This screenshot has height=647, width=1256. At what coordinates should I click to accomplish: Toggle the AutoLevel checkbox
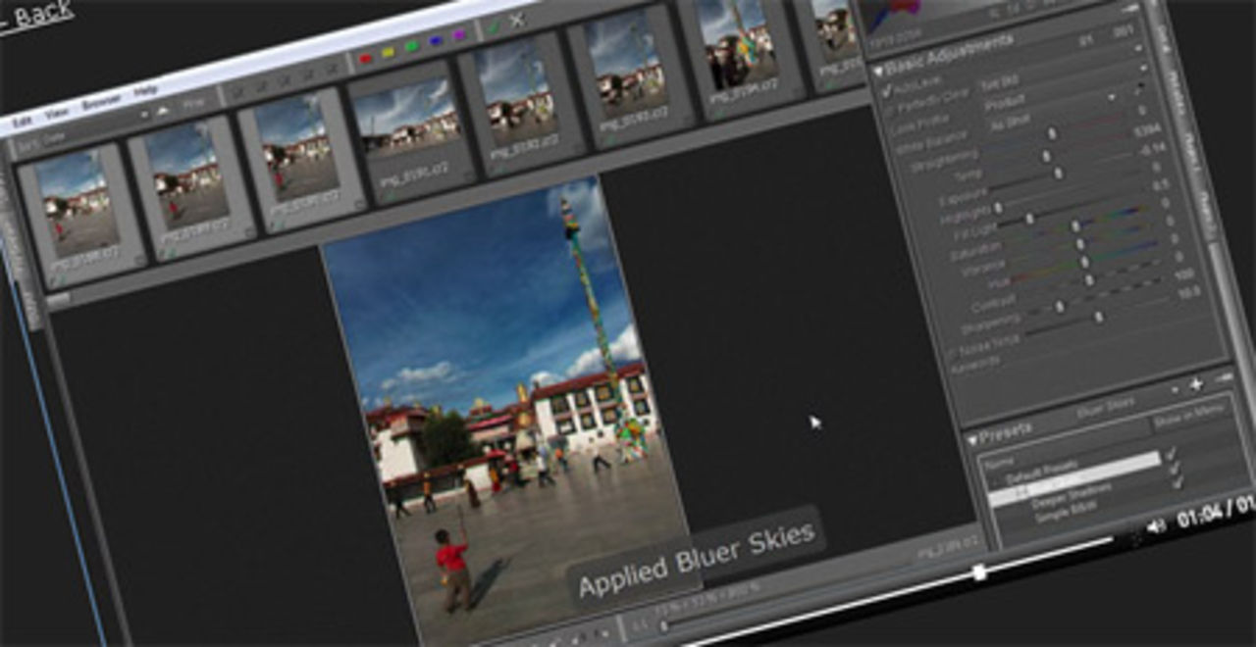[x=888, y=91]
